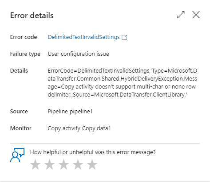This screenshot has height=182, width=210.
Task: Click the Failure type label
Action: pos(25,54)
